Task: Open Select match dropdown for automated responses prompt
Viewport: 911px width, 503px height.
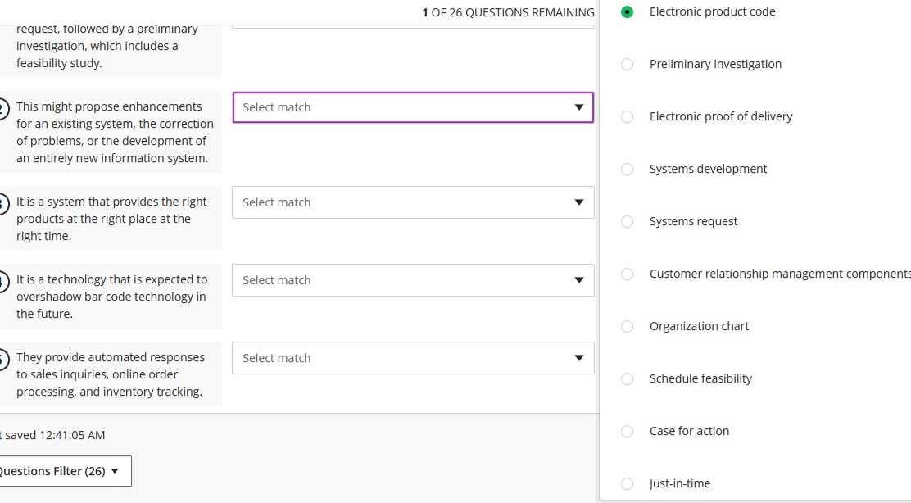Action: 413,358
